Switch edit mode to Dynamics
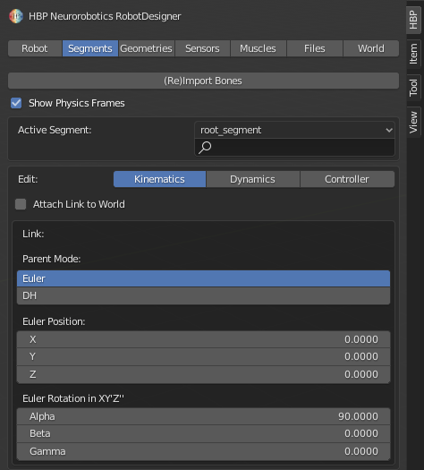Viewport: 424px width, 470px height. pyautogui.click(x=253, y=179)
